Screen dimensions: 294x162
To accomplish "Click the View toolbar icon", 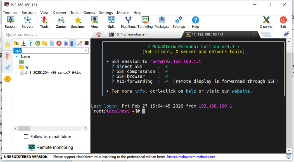I will pos(95,23).
